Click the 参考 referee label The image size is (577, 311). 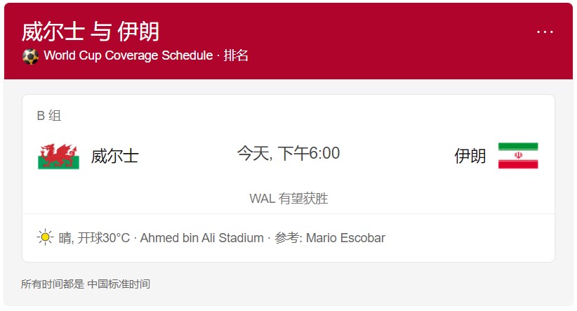(287, 238)
